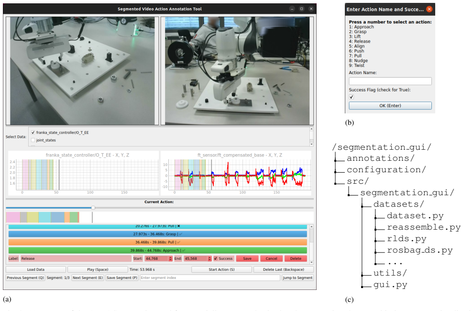Click the blue segment in timeline bar

click(x=57, y=217)
